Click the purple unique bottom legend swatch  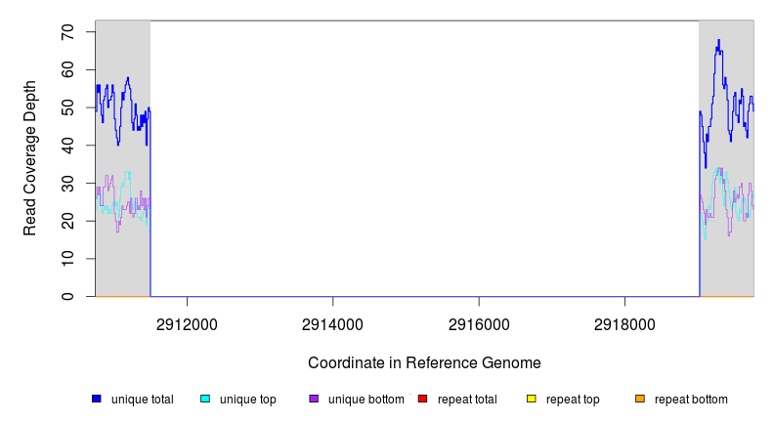(x=314, y=400)
